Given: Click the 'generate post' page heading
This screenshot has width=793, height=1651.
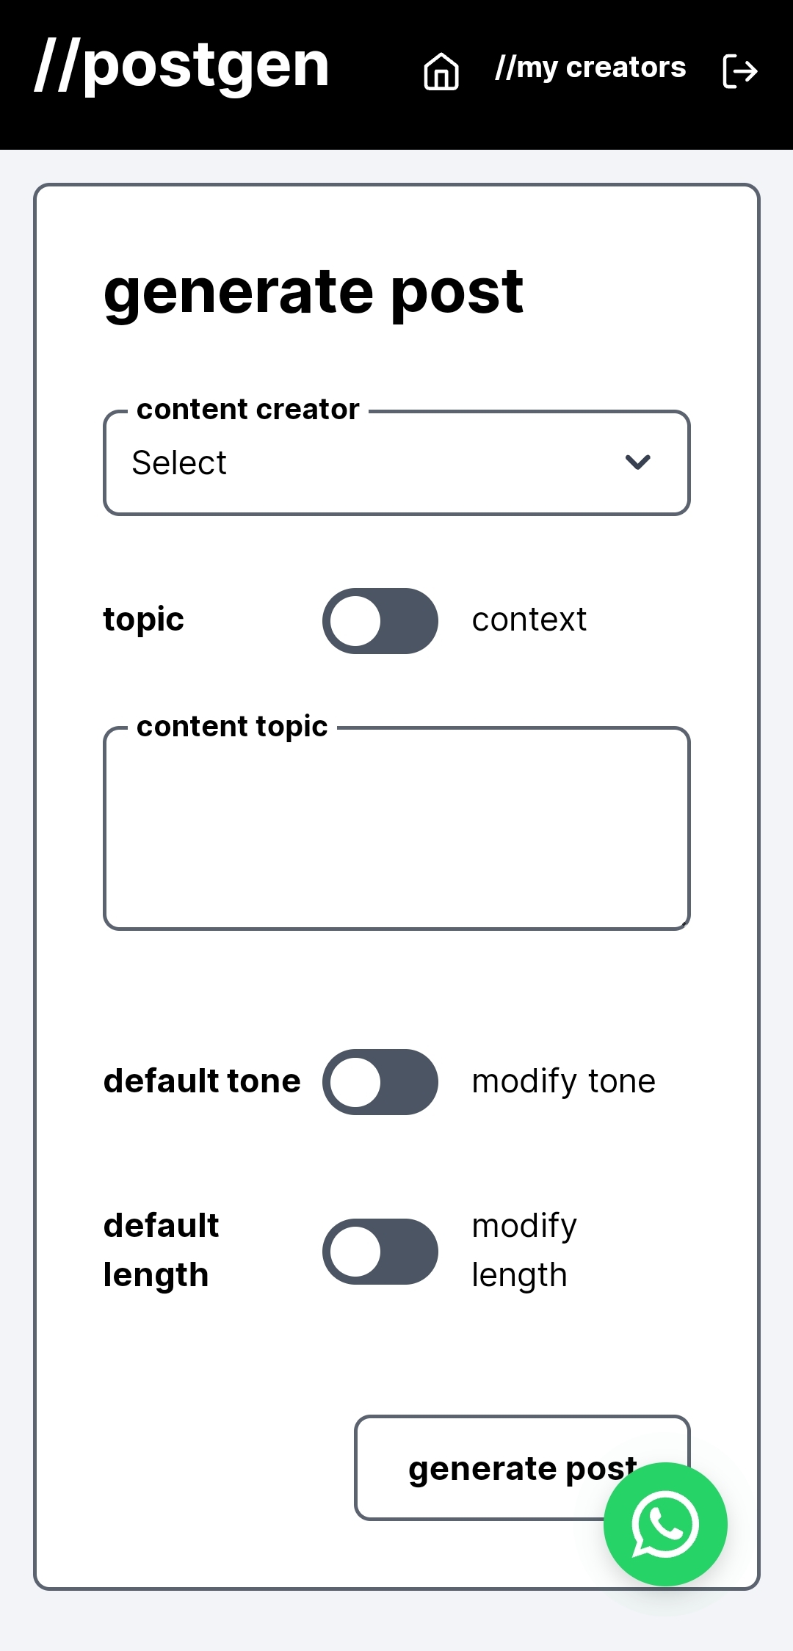Looking at the screenshot, I should [314, 291].
